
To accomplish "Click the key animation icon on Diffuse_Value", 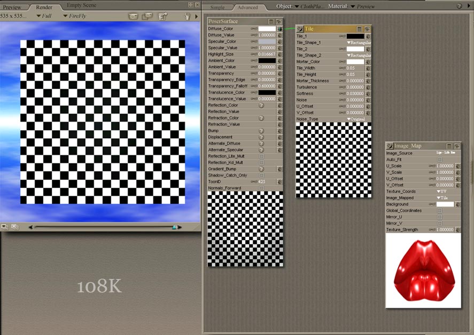I will [x=254, y=35].
